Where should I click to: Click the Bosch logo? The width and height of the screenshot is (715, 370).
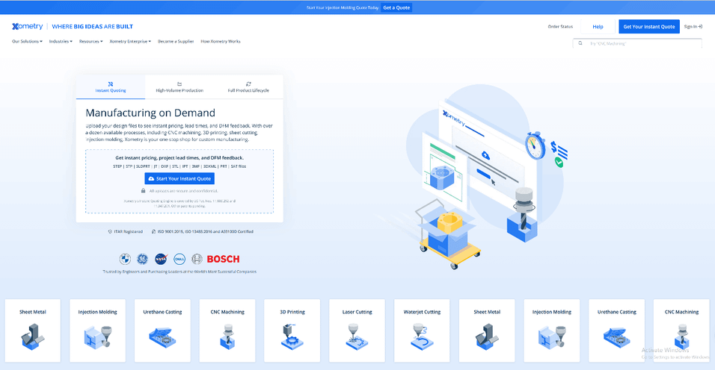click(x=224, y=259)
